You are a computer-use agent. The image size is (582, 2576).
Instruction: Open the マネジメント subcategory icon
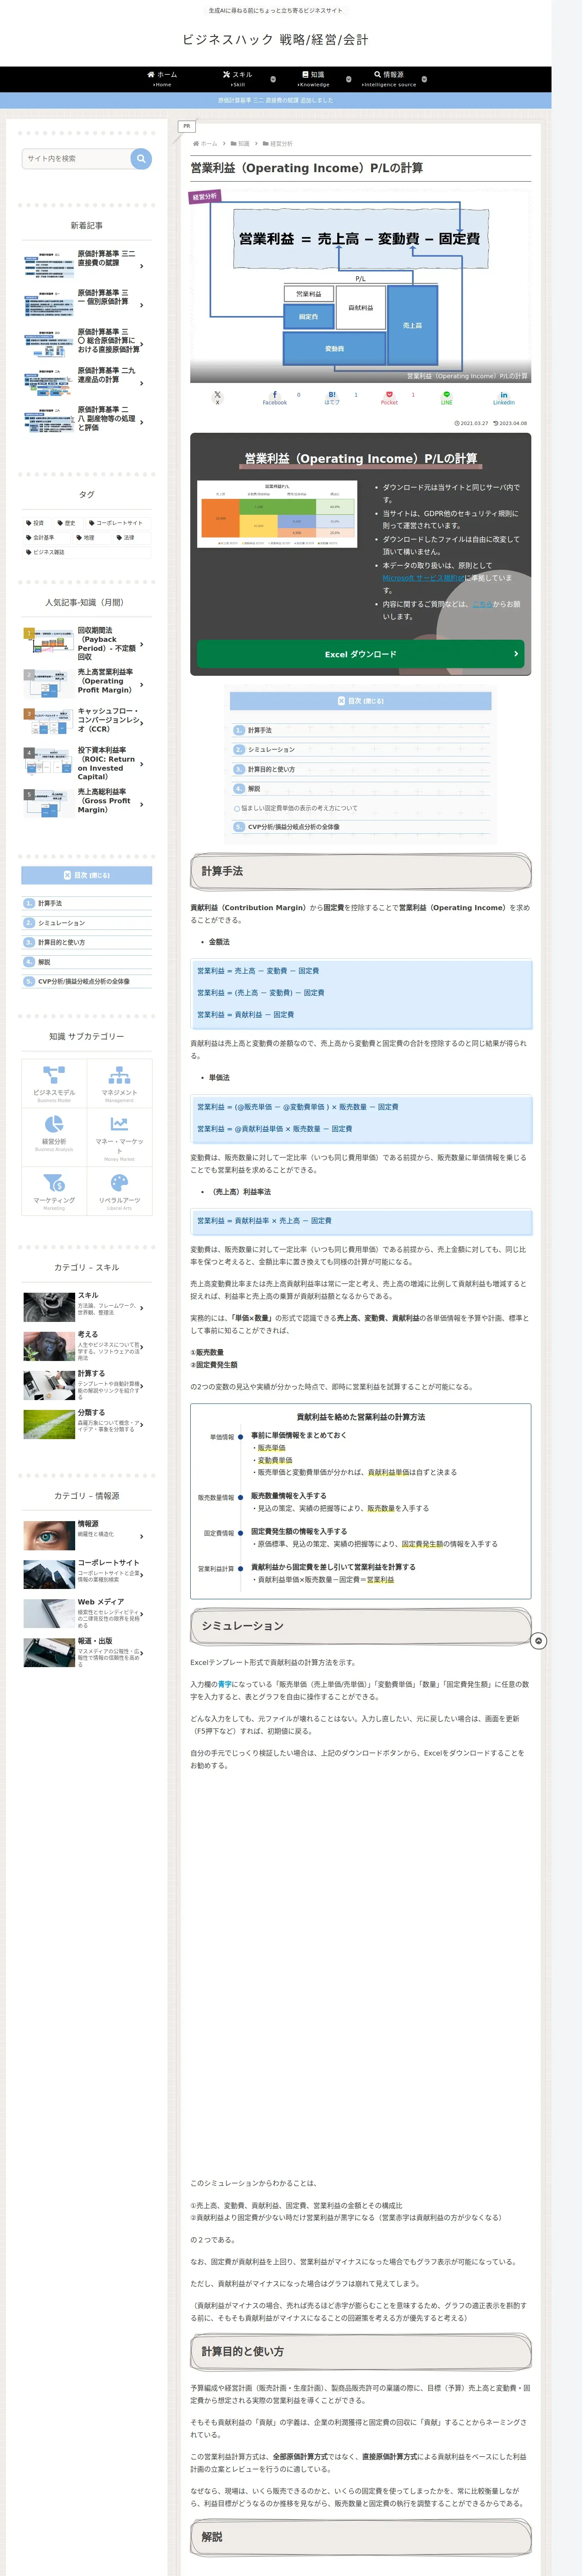[x=119, y=1075]
